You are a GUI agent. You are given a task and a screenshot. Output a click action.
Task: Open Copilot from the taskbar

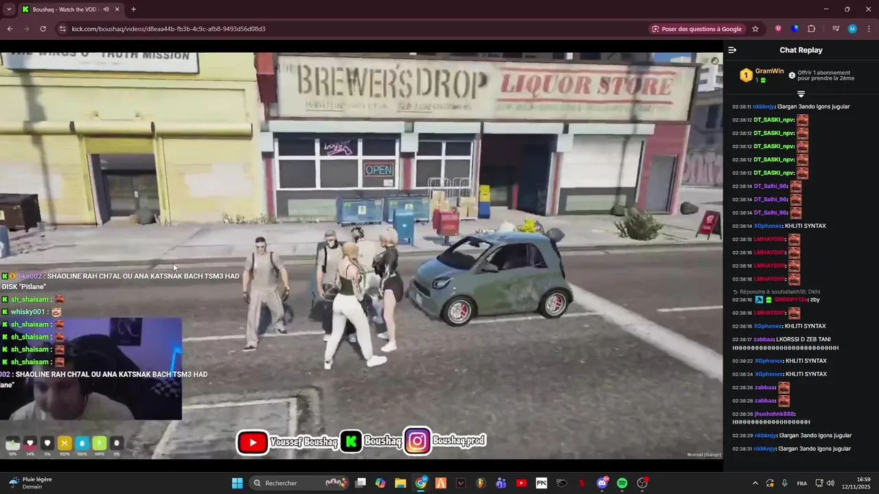(x=380, y=483)
